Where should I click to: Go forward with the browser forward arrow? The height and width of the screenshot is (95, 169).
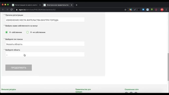(x=7, y=10)
